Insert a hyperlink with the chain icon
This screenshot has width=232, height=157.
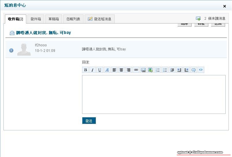136,70
